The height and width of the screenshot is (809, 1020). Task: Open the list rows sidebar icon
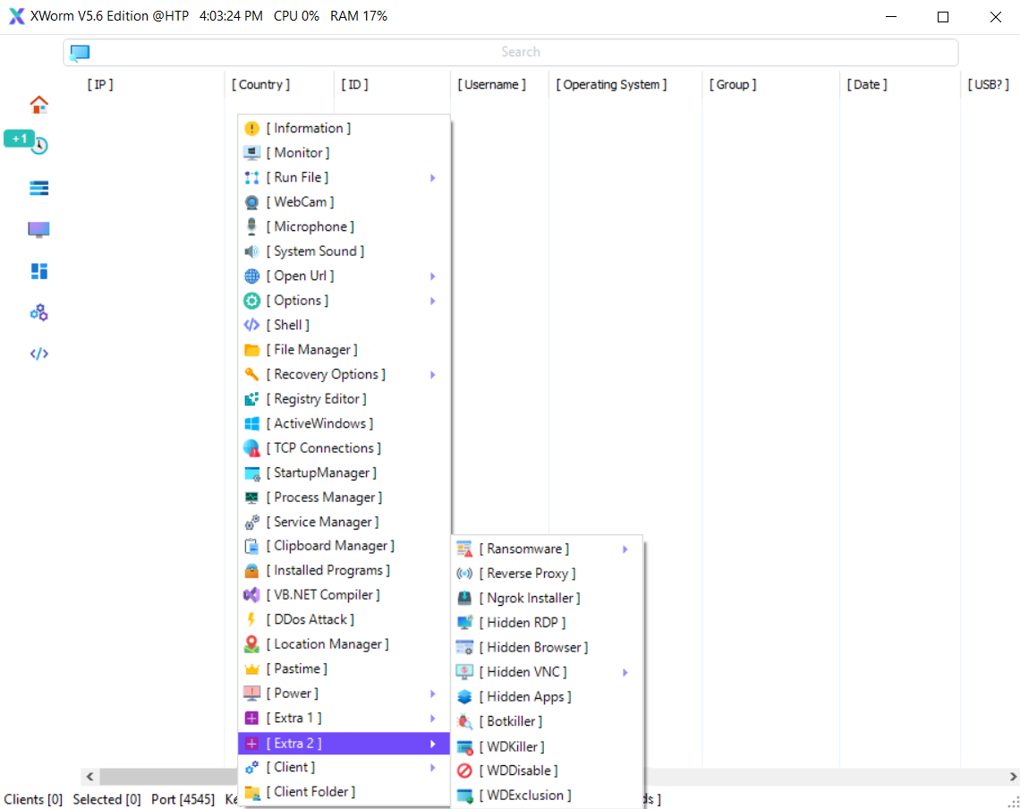(39, 188)
